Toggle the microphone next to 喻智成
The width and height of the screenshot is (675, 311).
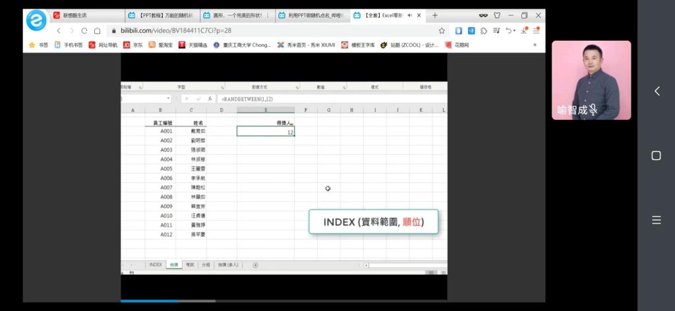tap(593, 110)
